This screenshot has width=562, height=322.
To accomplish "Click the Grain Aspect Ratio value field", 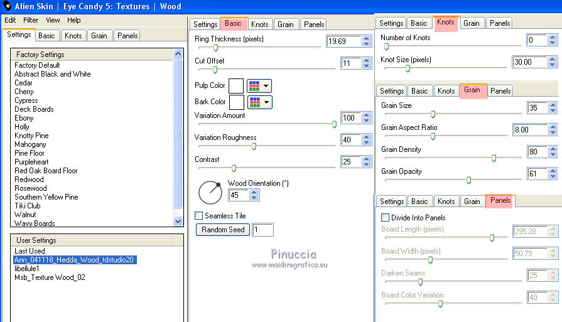I will tap(530, 130).
